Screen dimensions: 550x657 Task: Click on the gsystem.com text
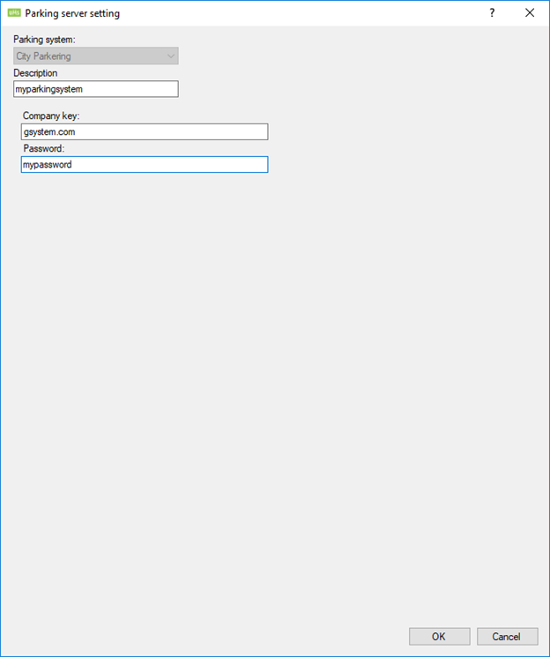coord(49,131)
